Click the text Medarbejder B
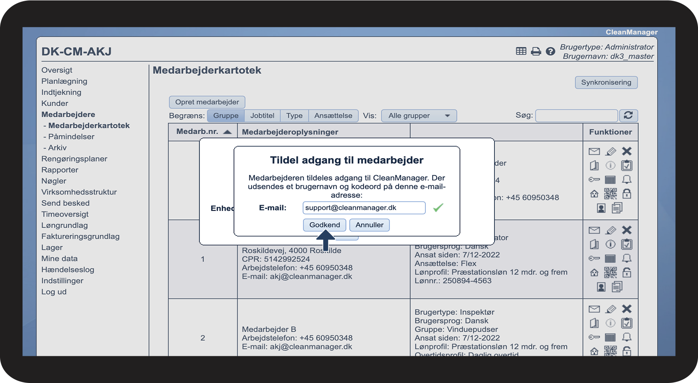This screenshot has width=698, height=383. [269, 329]
